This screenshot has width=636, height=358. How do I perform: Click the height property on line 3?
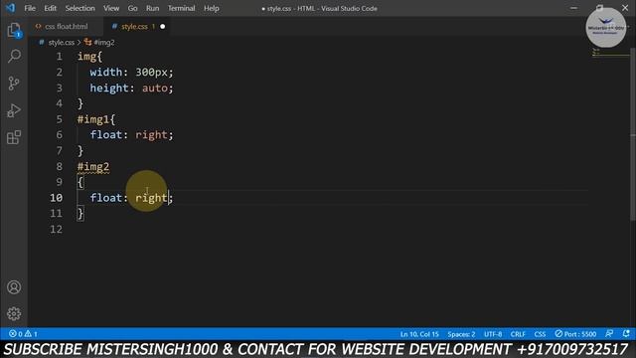109,89
